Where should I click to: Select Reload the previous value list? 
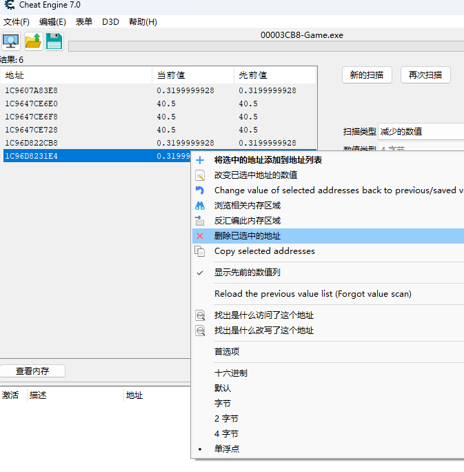pyautogui.click(x=327, y=294)
